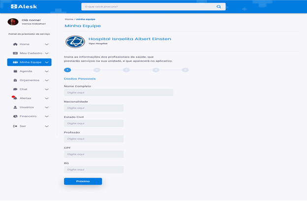
Task: Click the "Minha Equipe" page heading
Action: pos(83,26)
